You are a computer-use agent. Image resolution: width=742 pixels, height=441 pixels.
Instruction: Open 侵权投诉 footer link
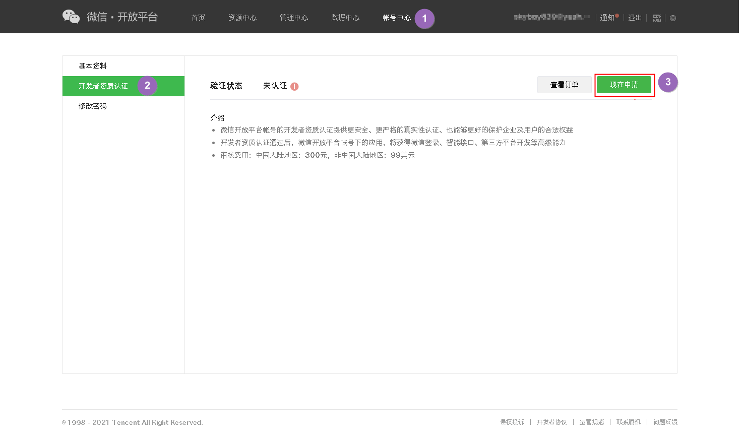pyautogui.click(x=512, y=422)
